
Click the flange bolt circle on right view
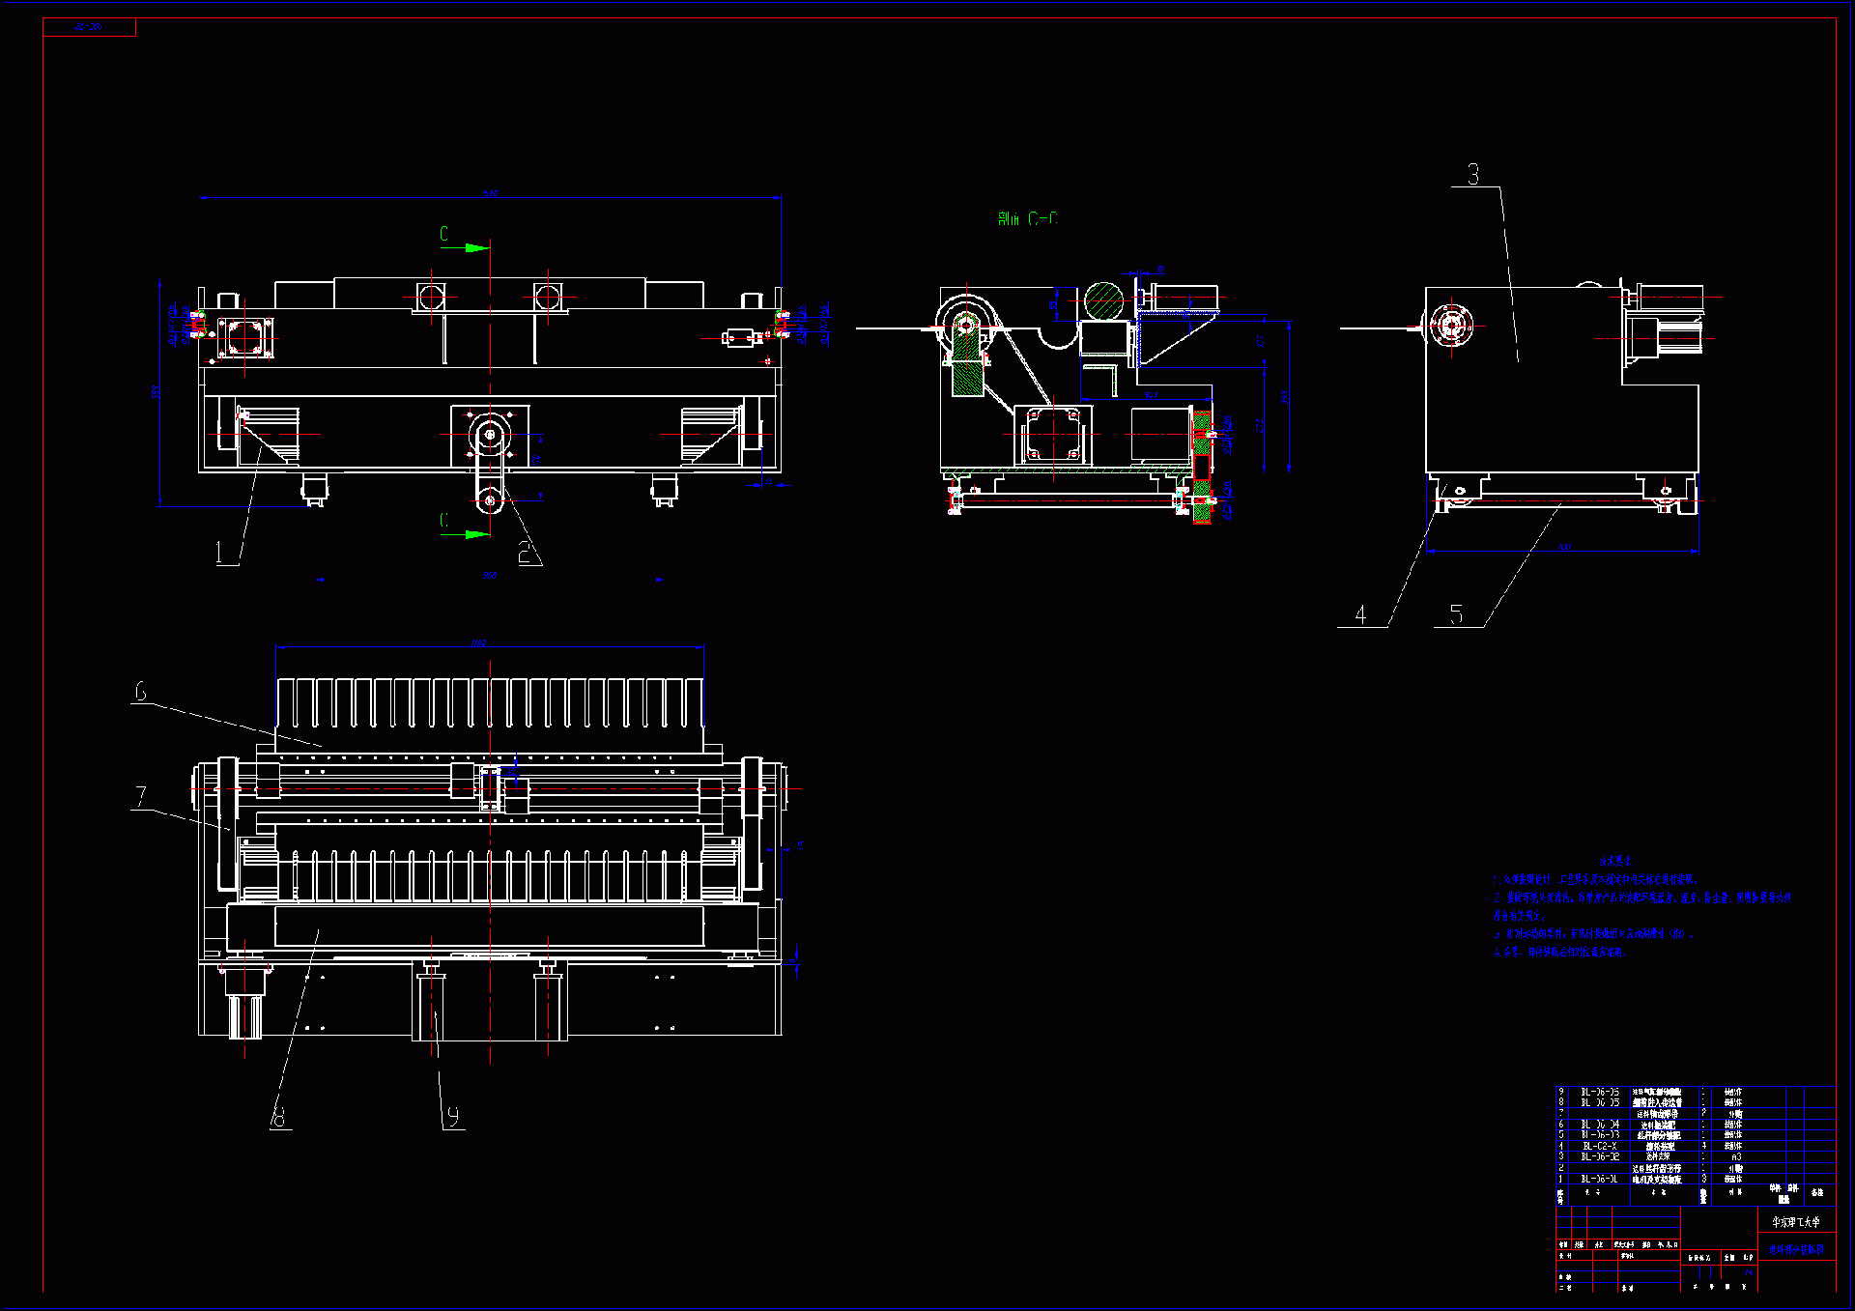tap(1450, 326)
